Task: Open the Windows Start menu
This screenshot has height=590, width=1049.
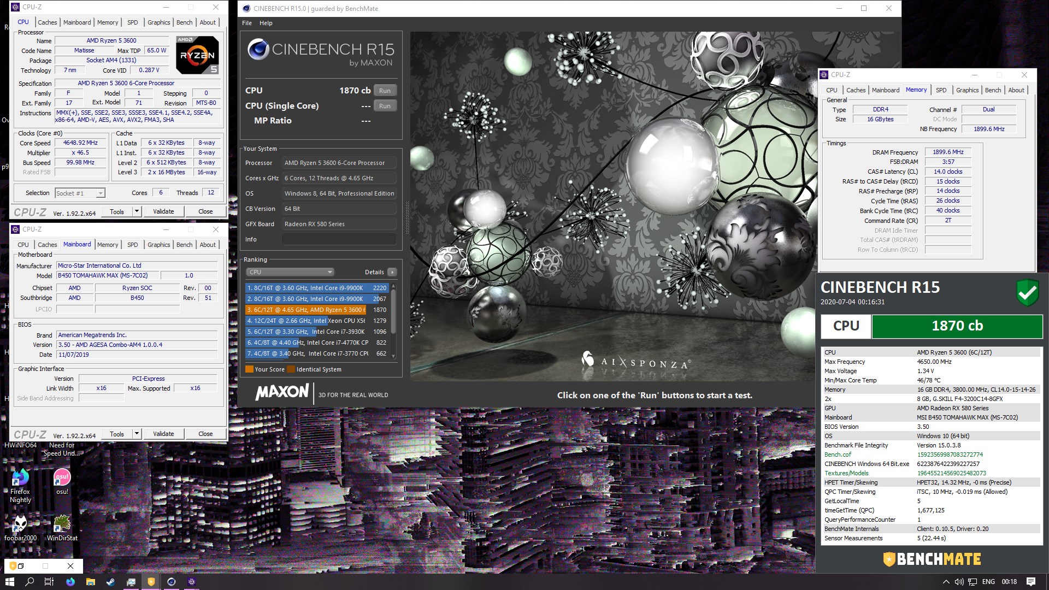Action: (9, 582)
